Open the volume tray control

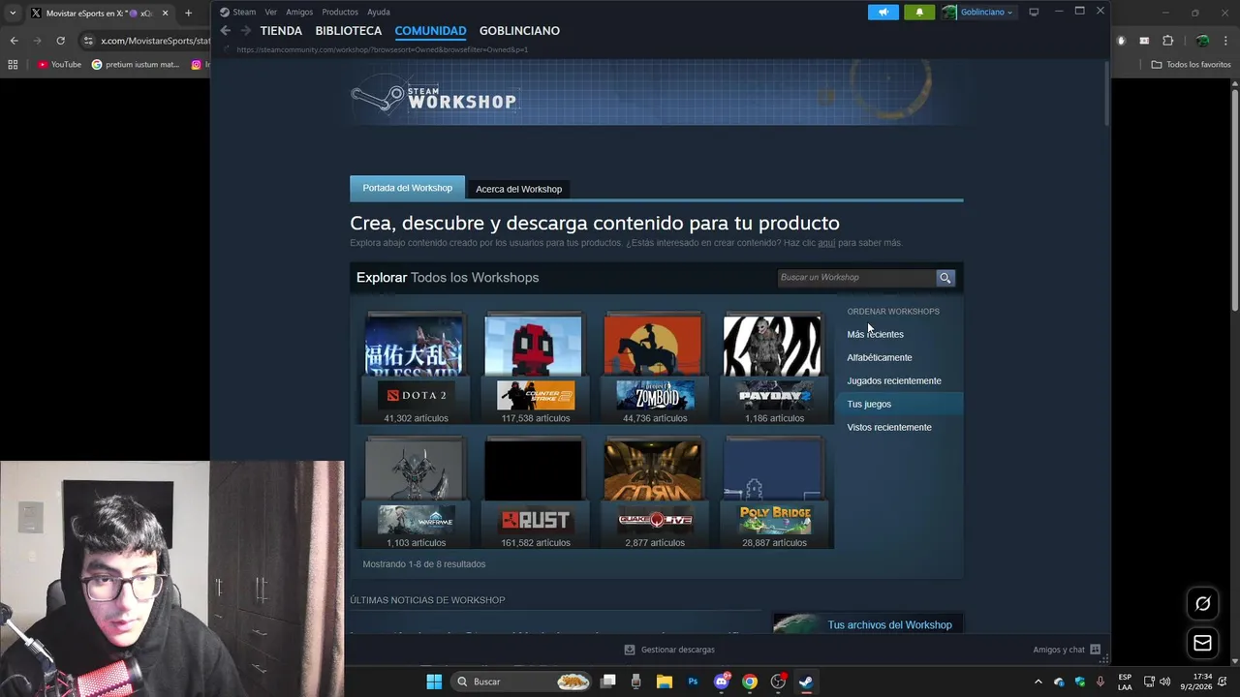[1164, 682]
